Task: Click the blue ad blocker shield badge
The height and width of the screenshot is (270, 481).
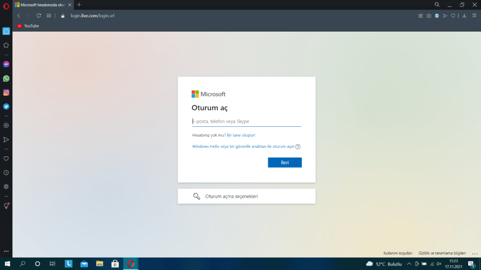Action: tap(437, 16)
